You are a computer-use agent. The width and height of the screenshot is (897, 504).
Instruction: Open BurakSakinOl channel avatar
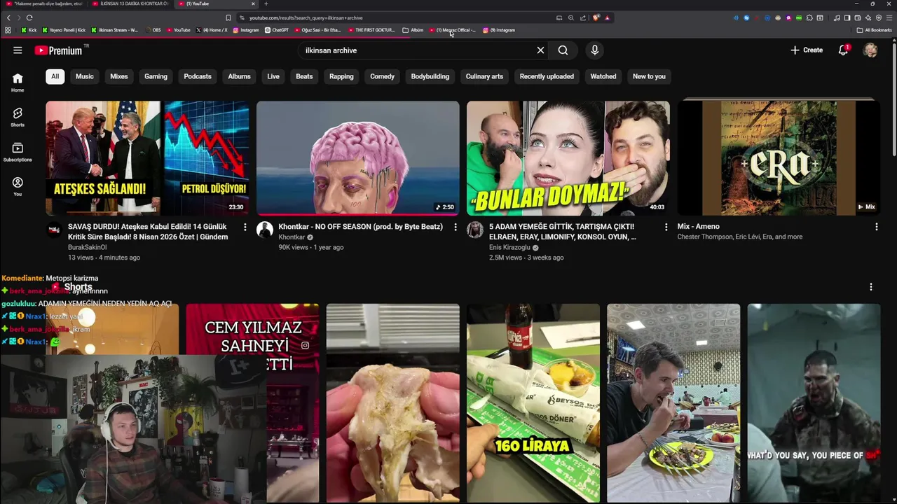coord(54,230)
